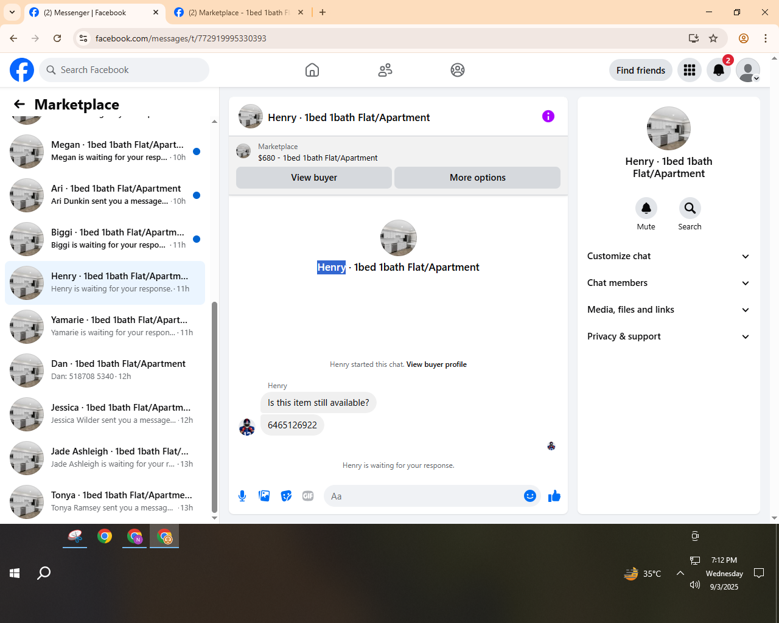Image resolution: width=779 pixels, height=623 pixels.
Task: Open Dan's 1bed 1bath conversation
Action: [105, 370]
